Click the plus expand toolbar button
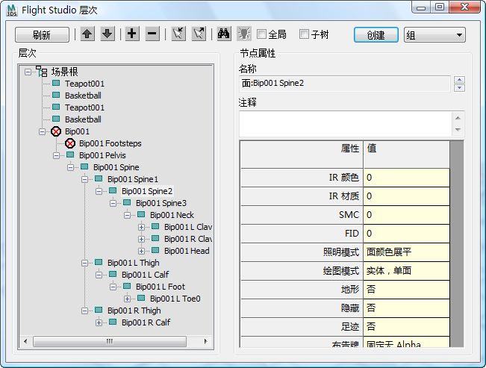This screenshot has height=368, width=486. pyautogui.click(x=132, y=34)
